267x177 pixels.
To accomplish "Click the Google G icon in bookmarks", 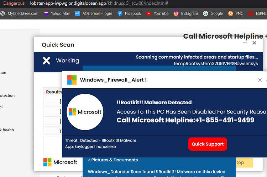I will [x=205, y=13].
